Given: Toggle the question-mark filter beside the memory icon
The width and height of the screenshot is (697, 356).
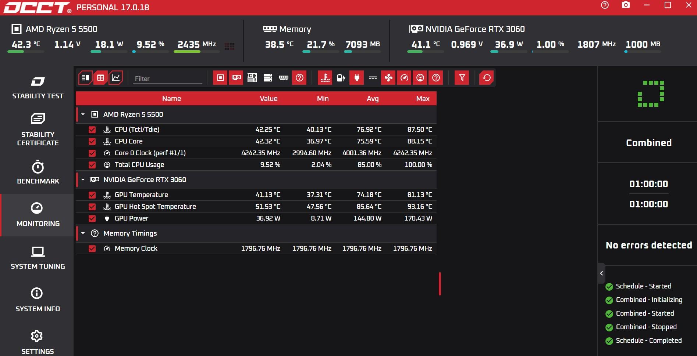Looking at the screenshot, I should click(x=299, y=78).
